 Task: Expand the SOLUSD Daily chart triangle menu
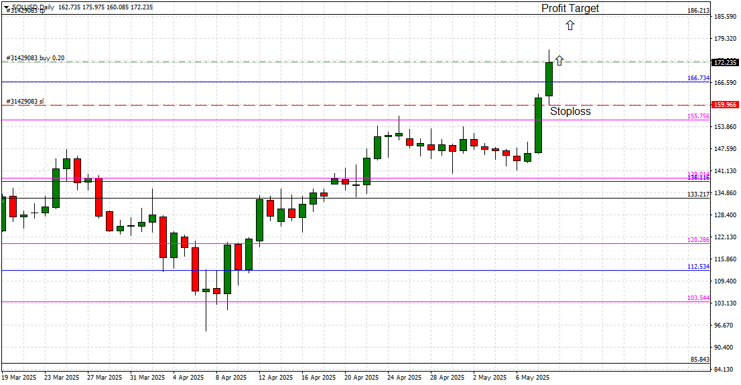point(5,7)
